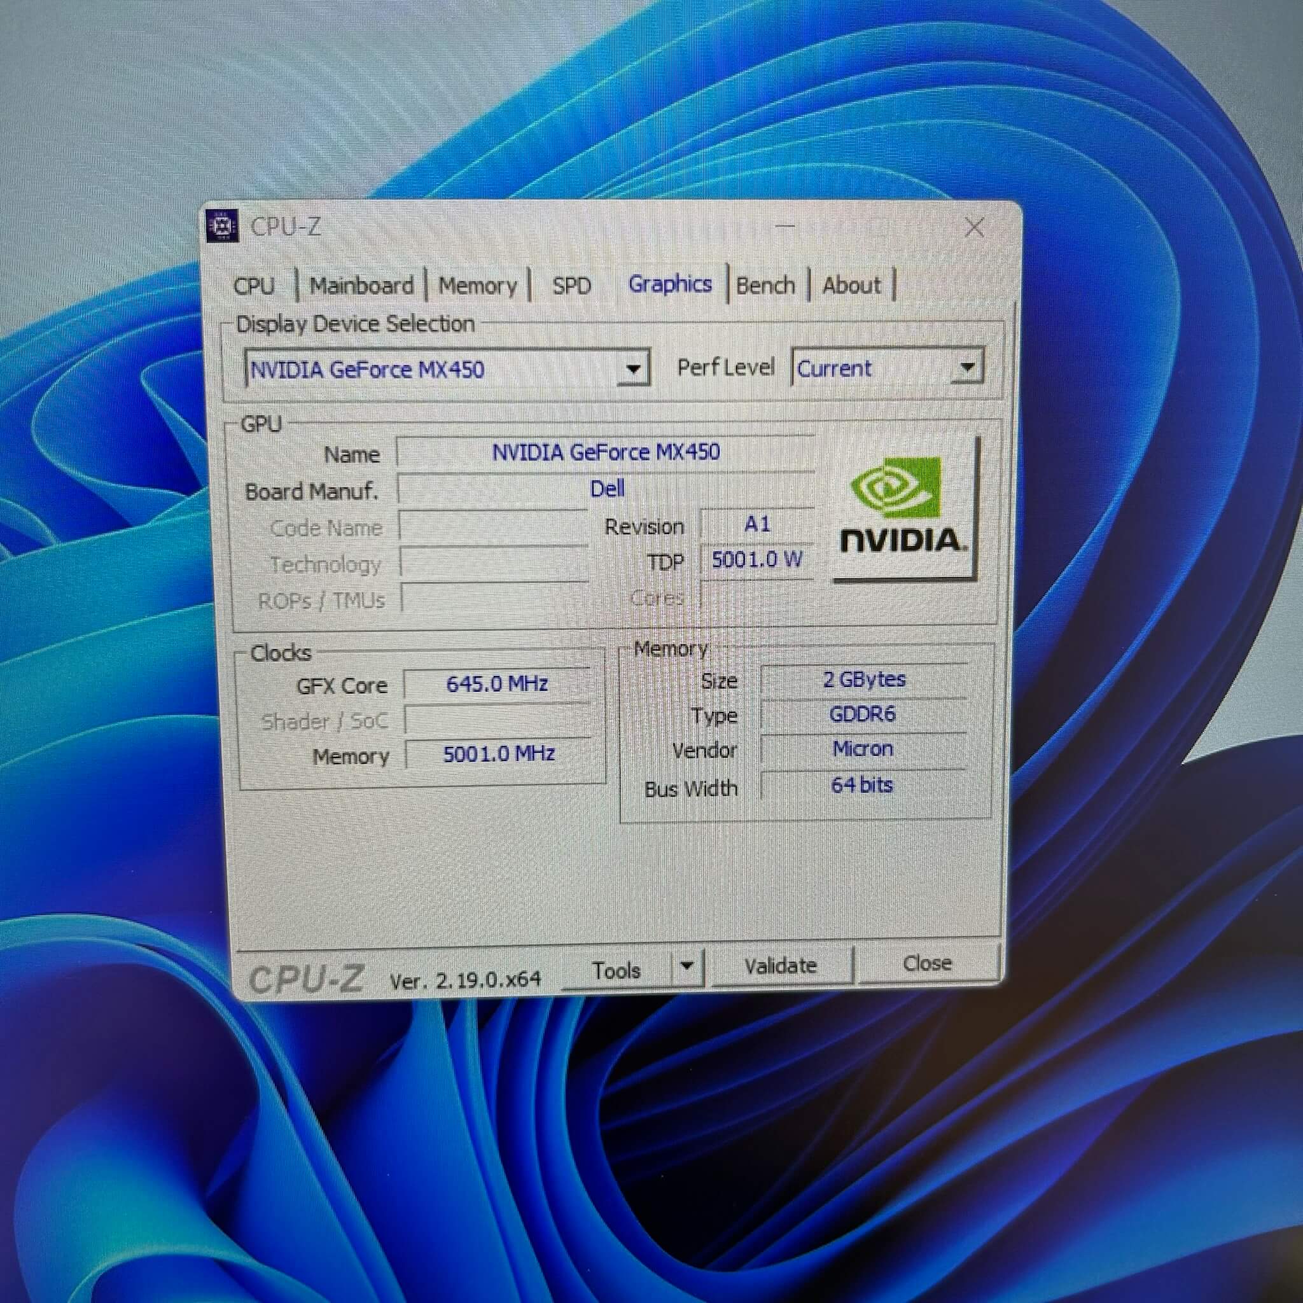Switch to the CPU tab
Image resolution: width=1303 pixels, height=1303 pixels.
[254, 285]
